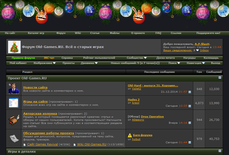Go to last post icon in Новости сайта row
The image size is (229, 155).
pos(190,92)
